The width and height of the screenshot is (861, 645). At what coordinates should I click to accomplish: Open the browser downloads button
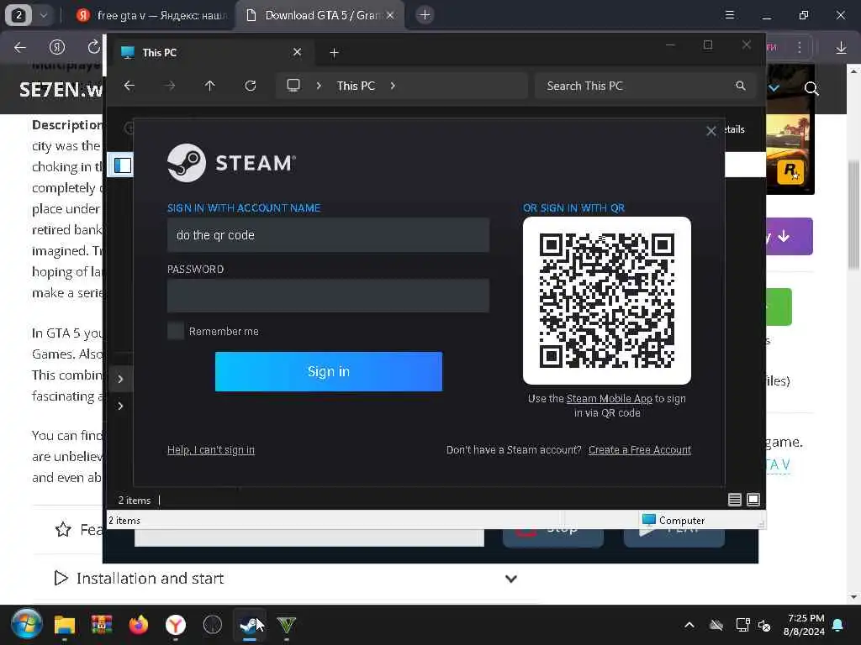click(x=841, y=48)
